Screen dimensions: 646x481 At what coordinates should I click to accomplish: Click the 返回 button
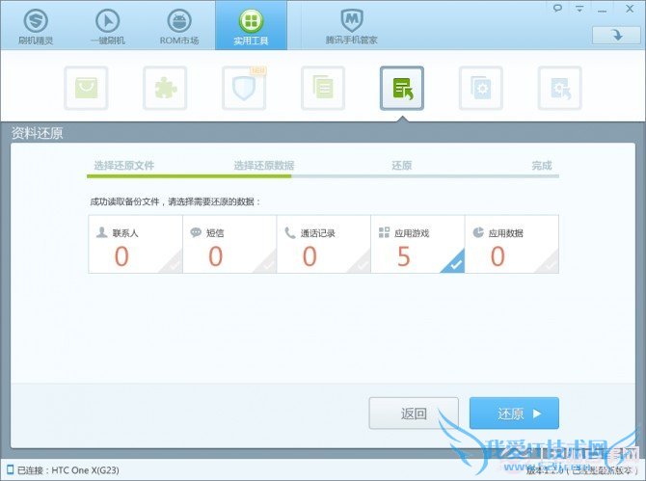(414, 414)
